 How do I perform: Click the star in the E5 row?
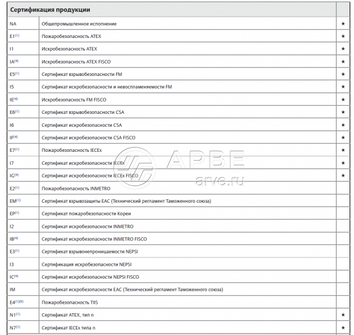343,74
